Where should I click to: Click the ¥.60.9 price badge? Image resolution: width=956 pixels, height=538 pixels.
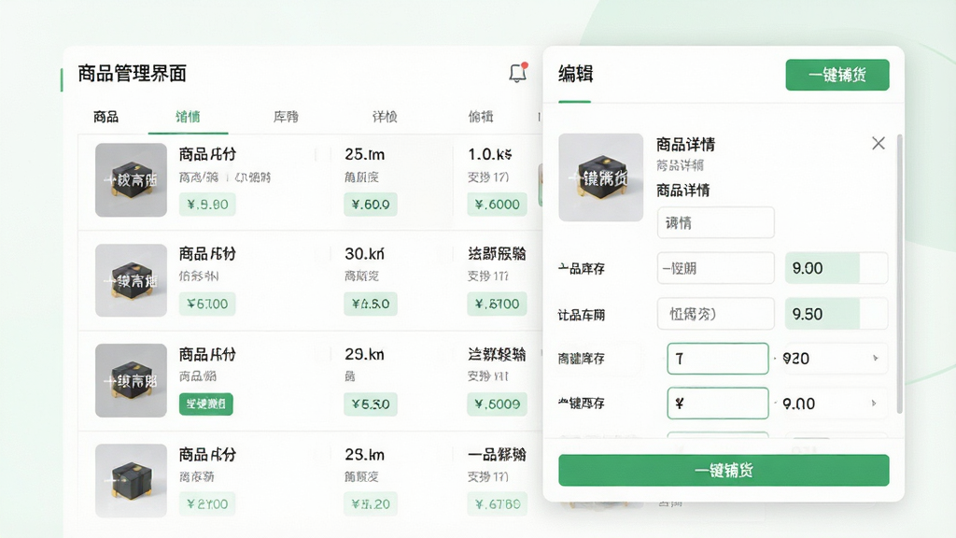371,205
